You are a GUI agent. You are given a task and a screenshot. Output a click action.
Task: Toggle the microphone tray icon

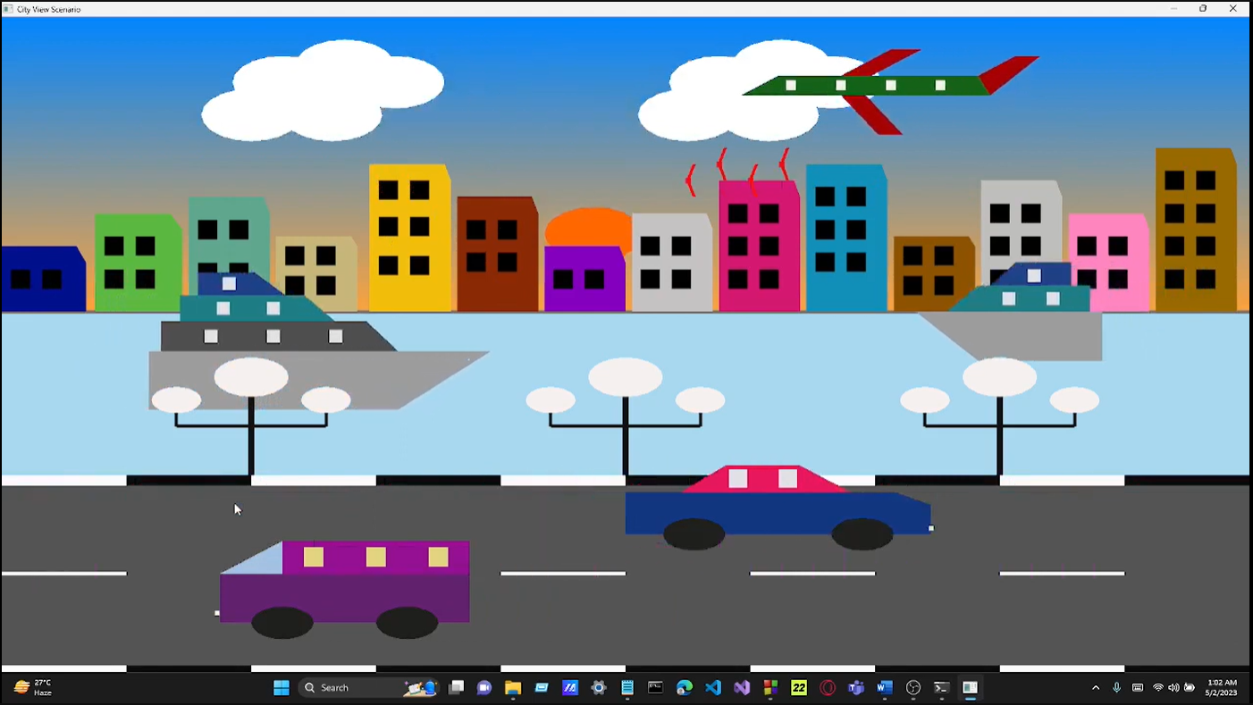(x=1116, y=687)
